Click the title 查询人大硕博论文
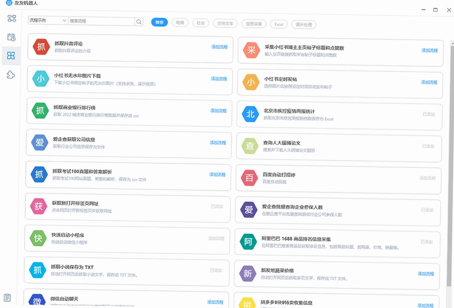Screen dimensions: 454x308 [x=281, y=143]
